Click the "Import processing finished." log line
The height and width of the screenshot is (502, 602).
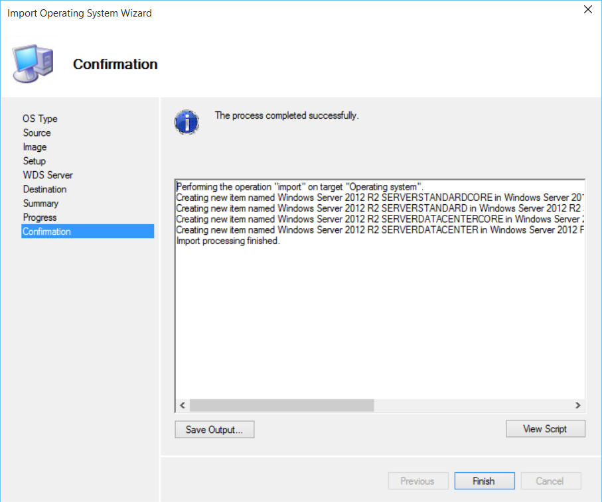[x=228, y=241]
